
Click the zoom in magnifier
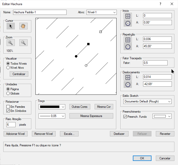pyautogui.click(x=11, y=43)
